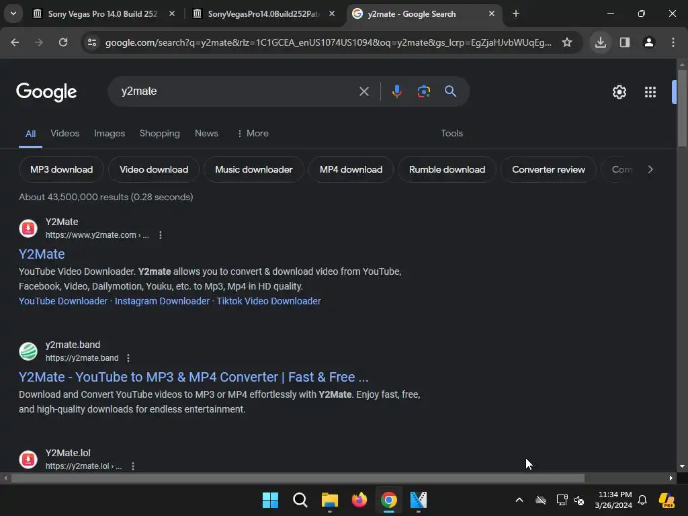The image size is (688, 516).
Task: Clear the search query
Action: [363, 91]
